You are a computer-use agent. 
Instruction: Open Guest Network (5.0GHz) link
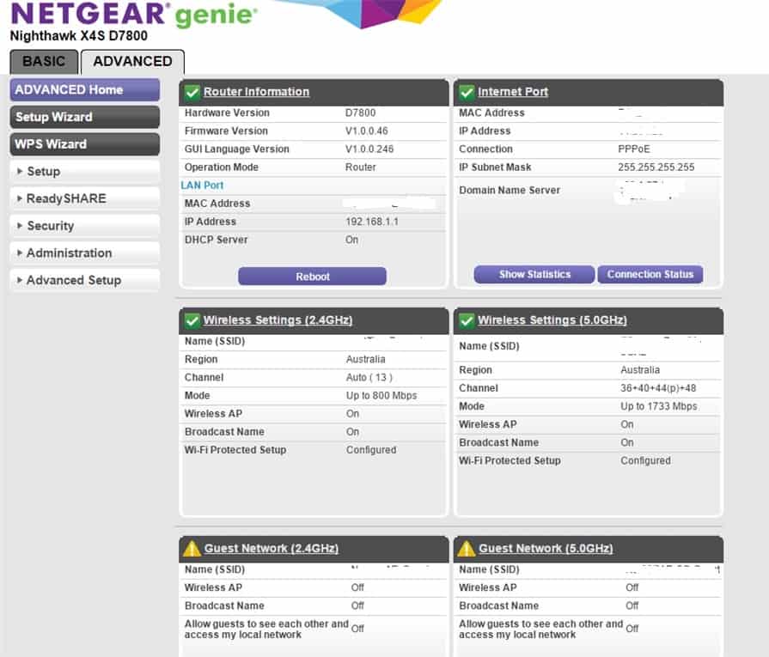click(x=546, y=548)
